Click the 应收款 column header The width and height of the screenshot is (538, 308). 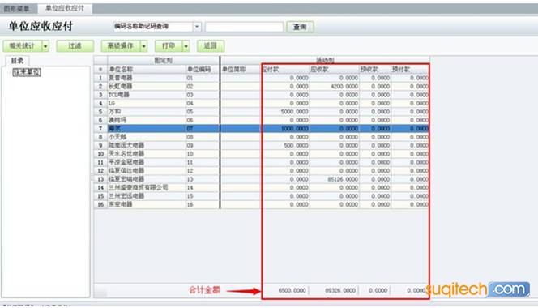pos(334,70)
